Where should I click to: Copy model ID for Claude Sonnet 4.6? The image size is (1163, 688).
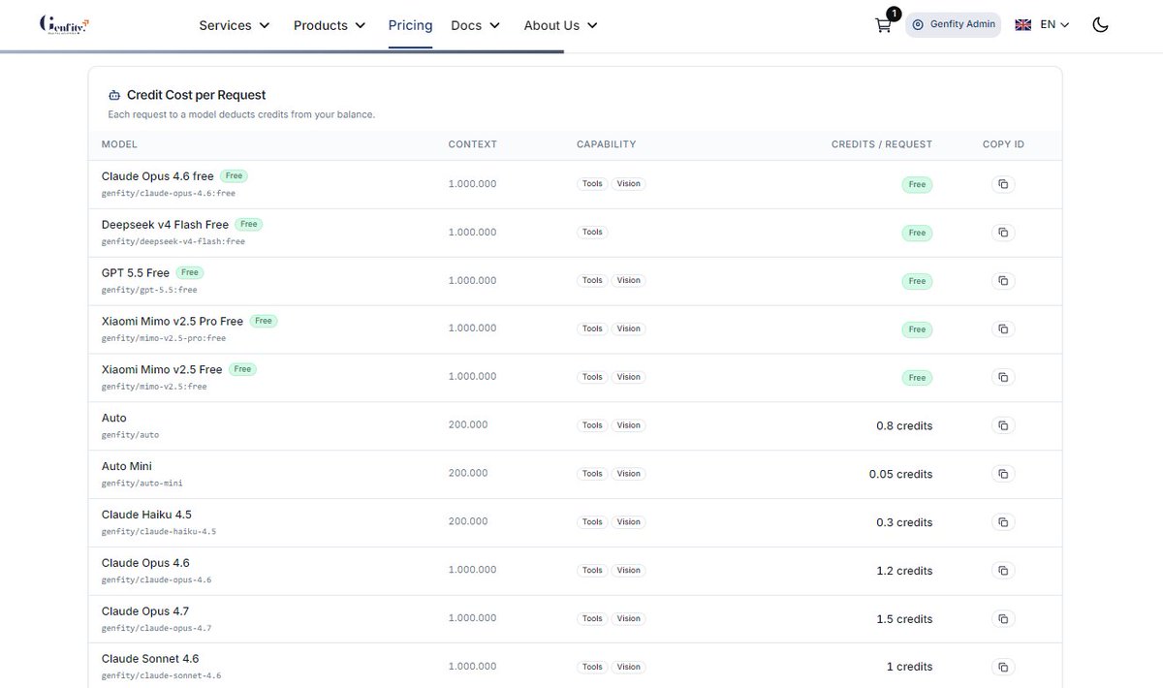pyautogui.click(x=1003, y=667)
